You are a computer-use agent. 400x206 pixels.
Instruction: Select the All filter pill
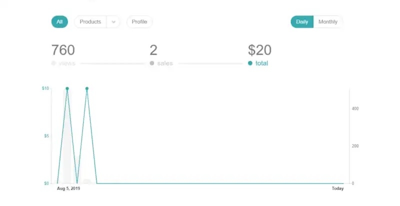(x=59, y=21)
